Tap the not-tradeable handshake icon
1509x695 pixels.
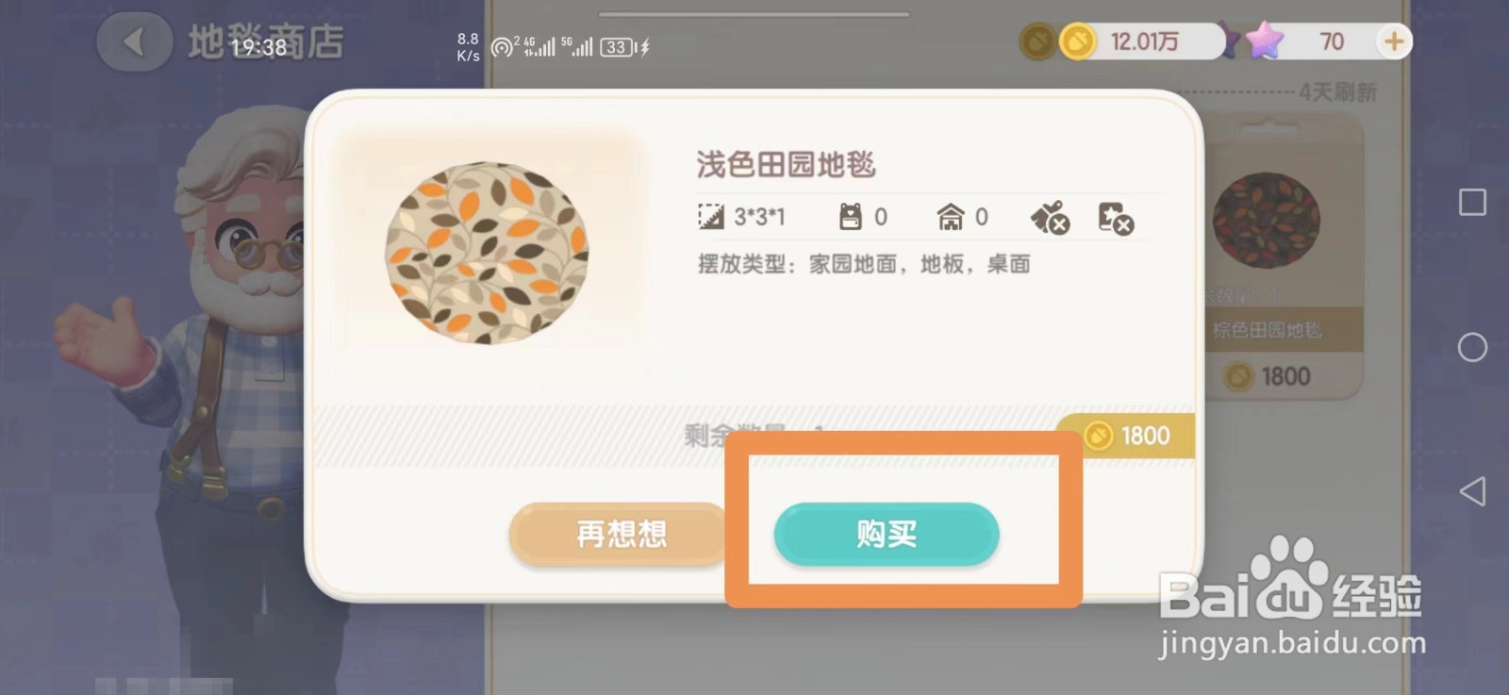(1050, 218)
